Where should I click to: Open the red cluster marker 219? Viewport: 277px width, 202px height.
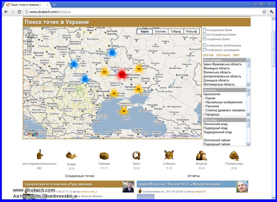coord(122,75)
